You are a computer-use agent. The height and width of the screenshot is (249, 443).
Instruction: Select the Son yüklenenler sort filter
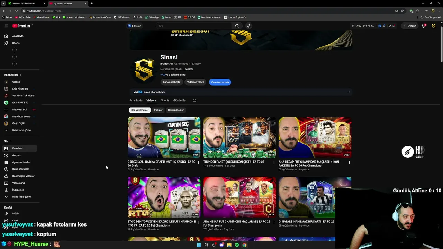[140, 110]
